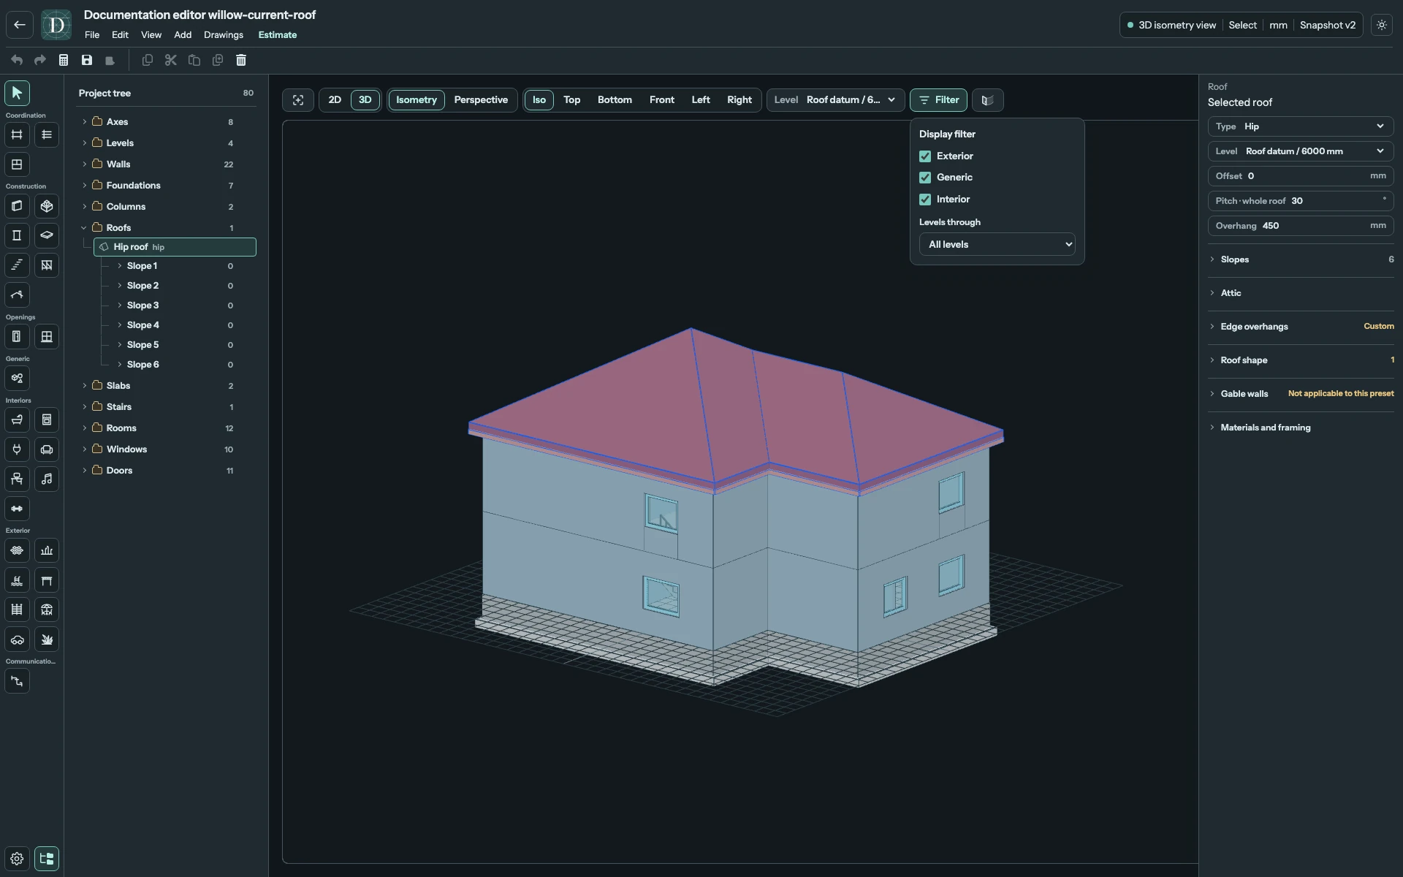
Task: Select the generic shapes tool
Action: coord(17,379)
